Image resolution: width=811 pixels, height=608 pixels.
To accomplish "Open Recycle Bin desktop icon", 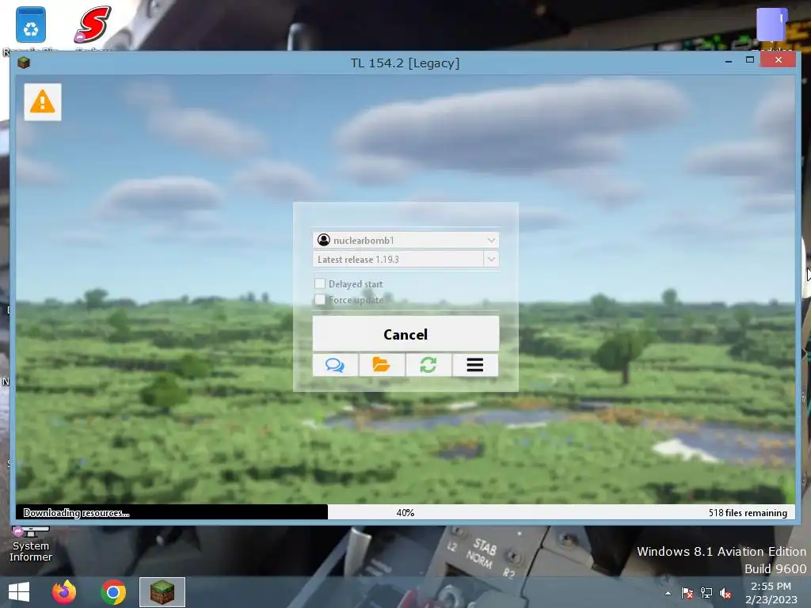I will (x=31, y=26).
